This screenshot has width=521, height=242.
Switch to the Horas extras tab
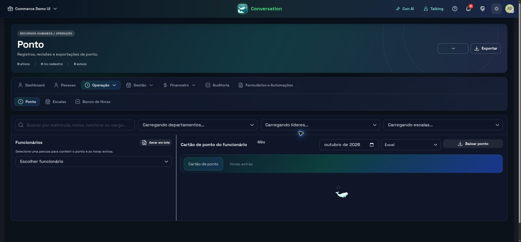241,164
